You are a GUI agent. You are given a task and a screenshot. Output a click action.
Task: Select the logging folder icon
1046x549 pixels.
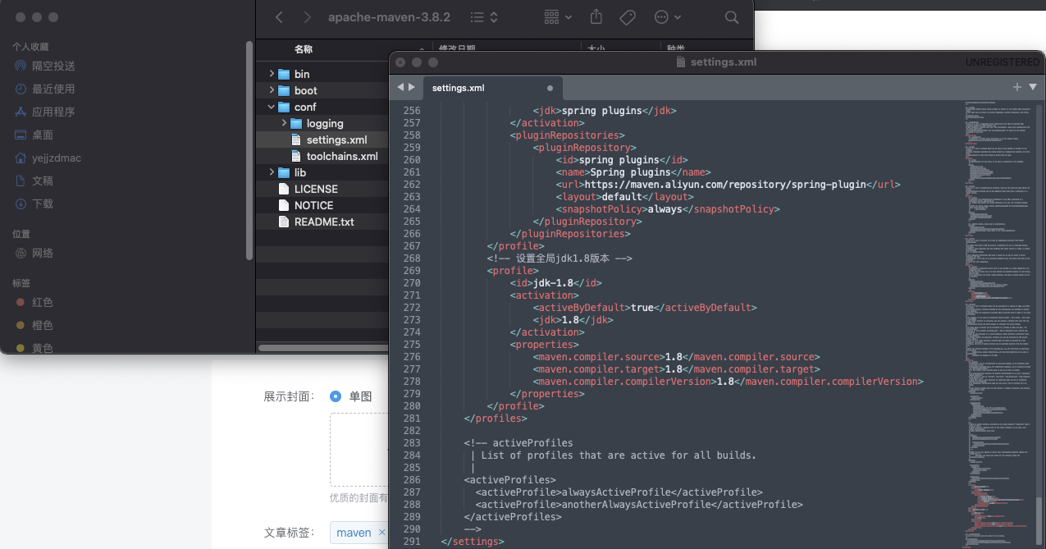point(297,123)
